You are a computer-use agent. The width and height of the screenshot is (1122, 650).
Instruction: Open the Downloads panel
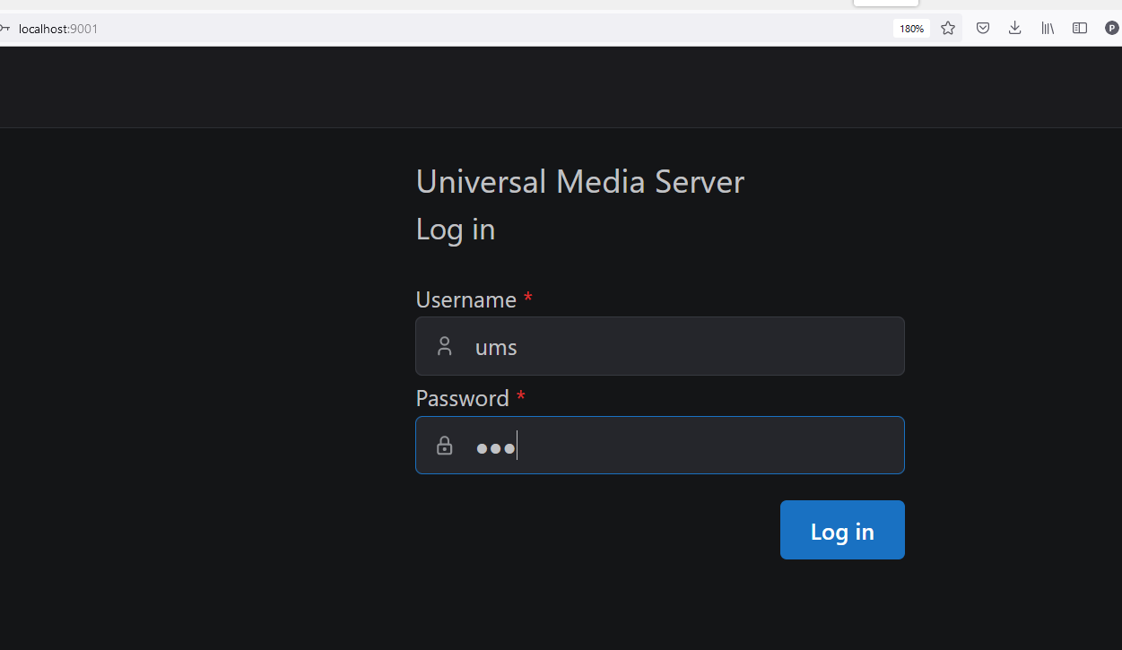1014,28
